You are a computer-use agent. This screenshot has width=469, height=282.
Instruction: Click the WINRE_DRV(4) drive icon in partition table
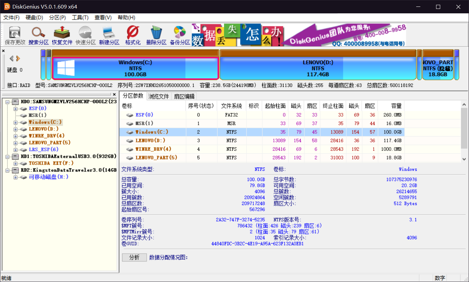(x=130, y=149)
